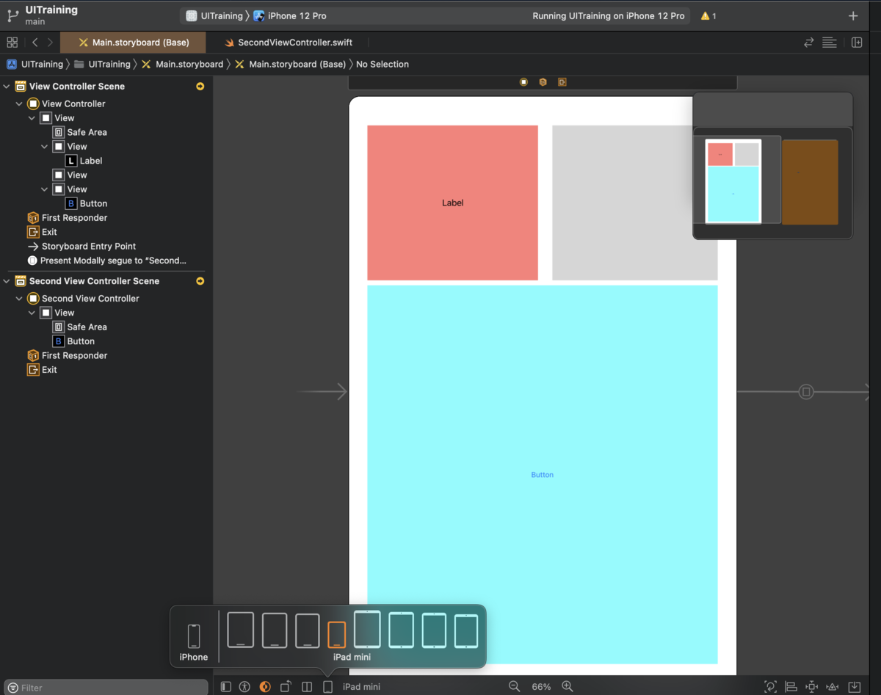This screenshot has width=881, height=695.
Task: Click the brown scene thumbnail in the minimap
Action: point(810,182)
